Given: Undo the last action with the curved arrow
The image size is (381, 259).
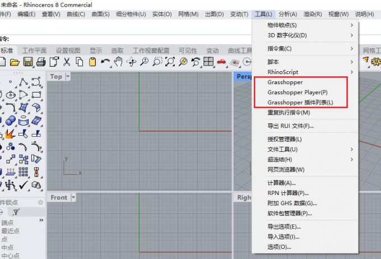Looking at the screenshot, I should [x=105, y=62].
